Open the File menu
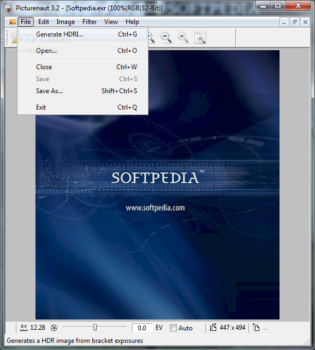The height and width of the screenshot is (350, 315). click(x=26, y=22)
